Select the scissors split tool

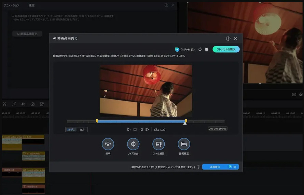pyautogui.click(x=4, y=104)
